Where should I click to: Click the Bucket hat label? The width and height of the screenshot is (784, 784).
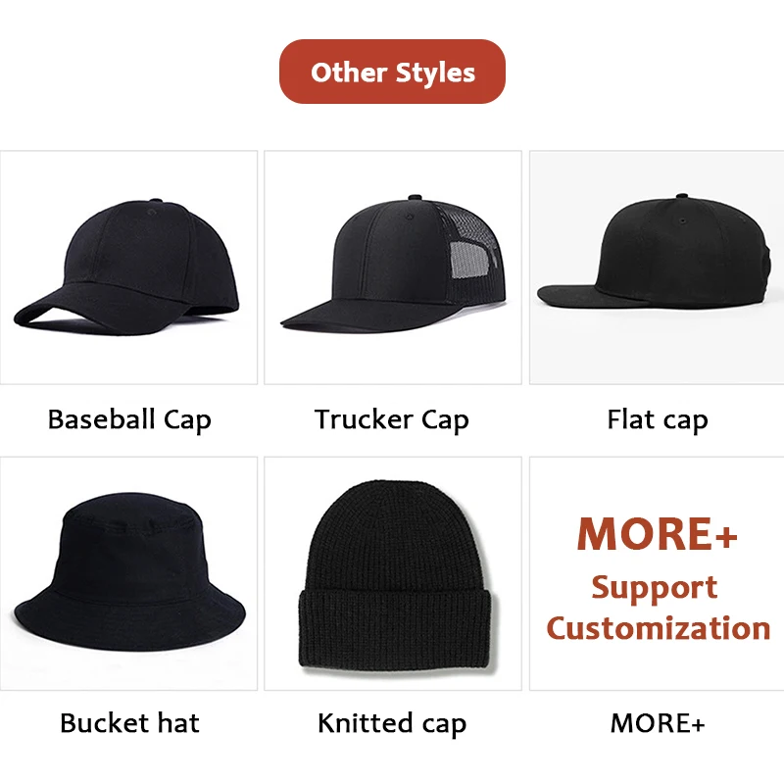point(129,722)
